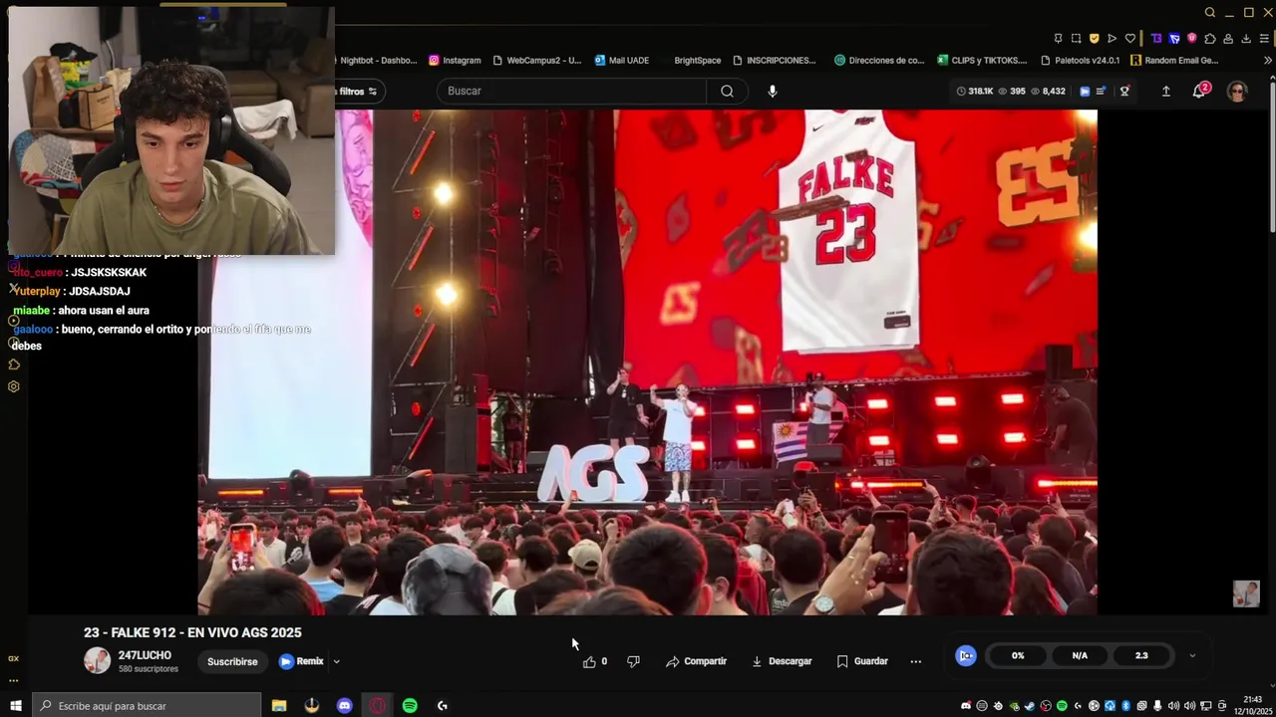Screen dimensions: 1276x717
Task: Dislike the video with thumbs down
Action: click(633, 661)
